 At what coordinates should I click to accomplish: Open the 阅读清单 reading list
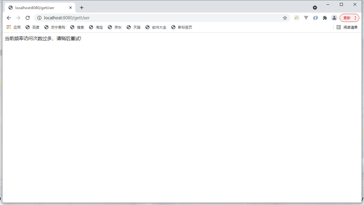(x=347, y=27)
